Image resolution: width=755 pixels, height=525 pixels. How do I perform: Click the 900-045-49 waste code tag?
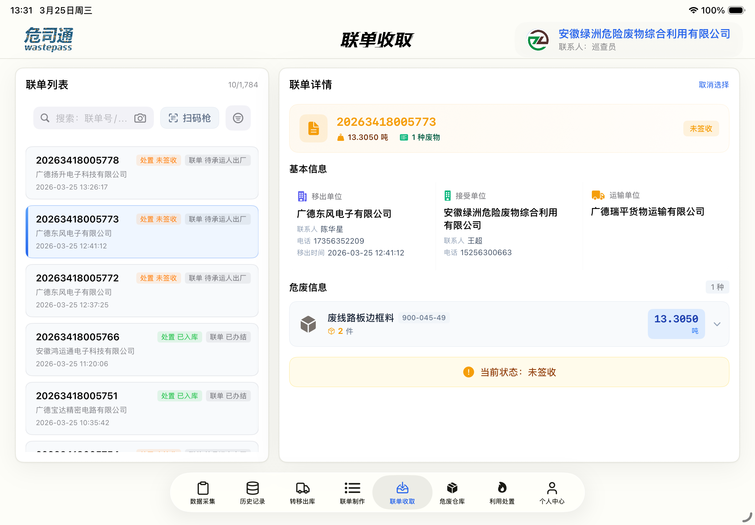coord(424,318)
